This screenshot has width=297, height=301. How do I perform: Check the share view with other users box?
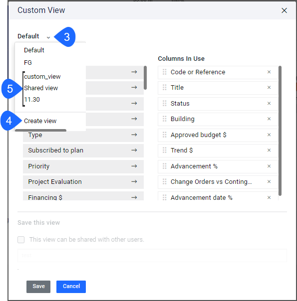(x=21, y=240)
